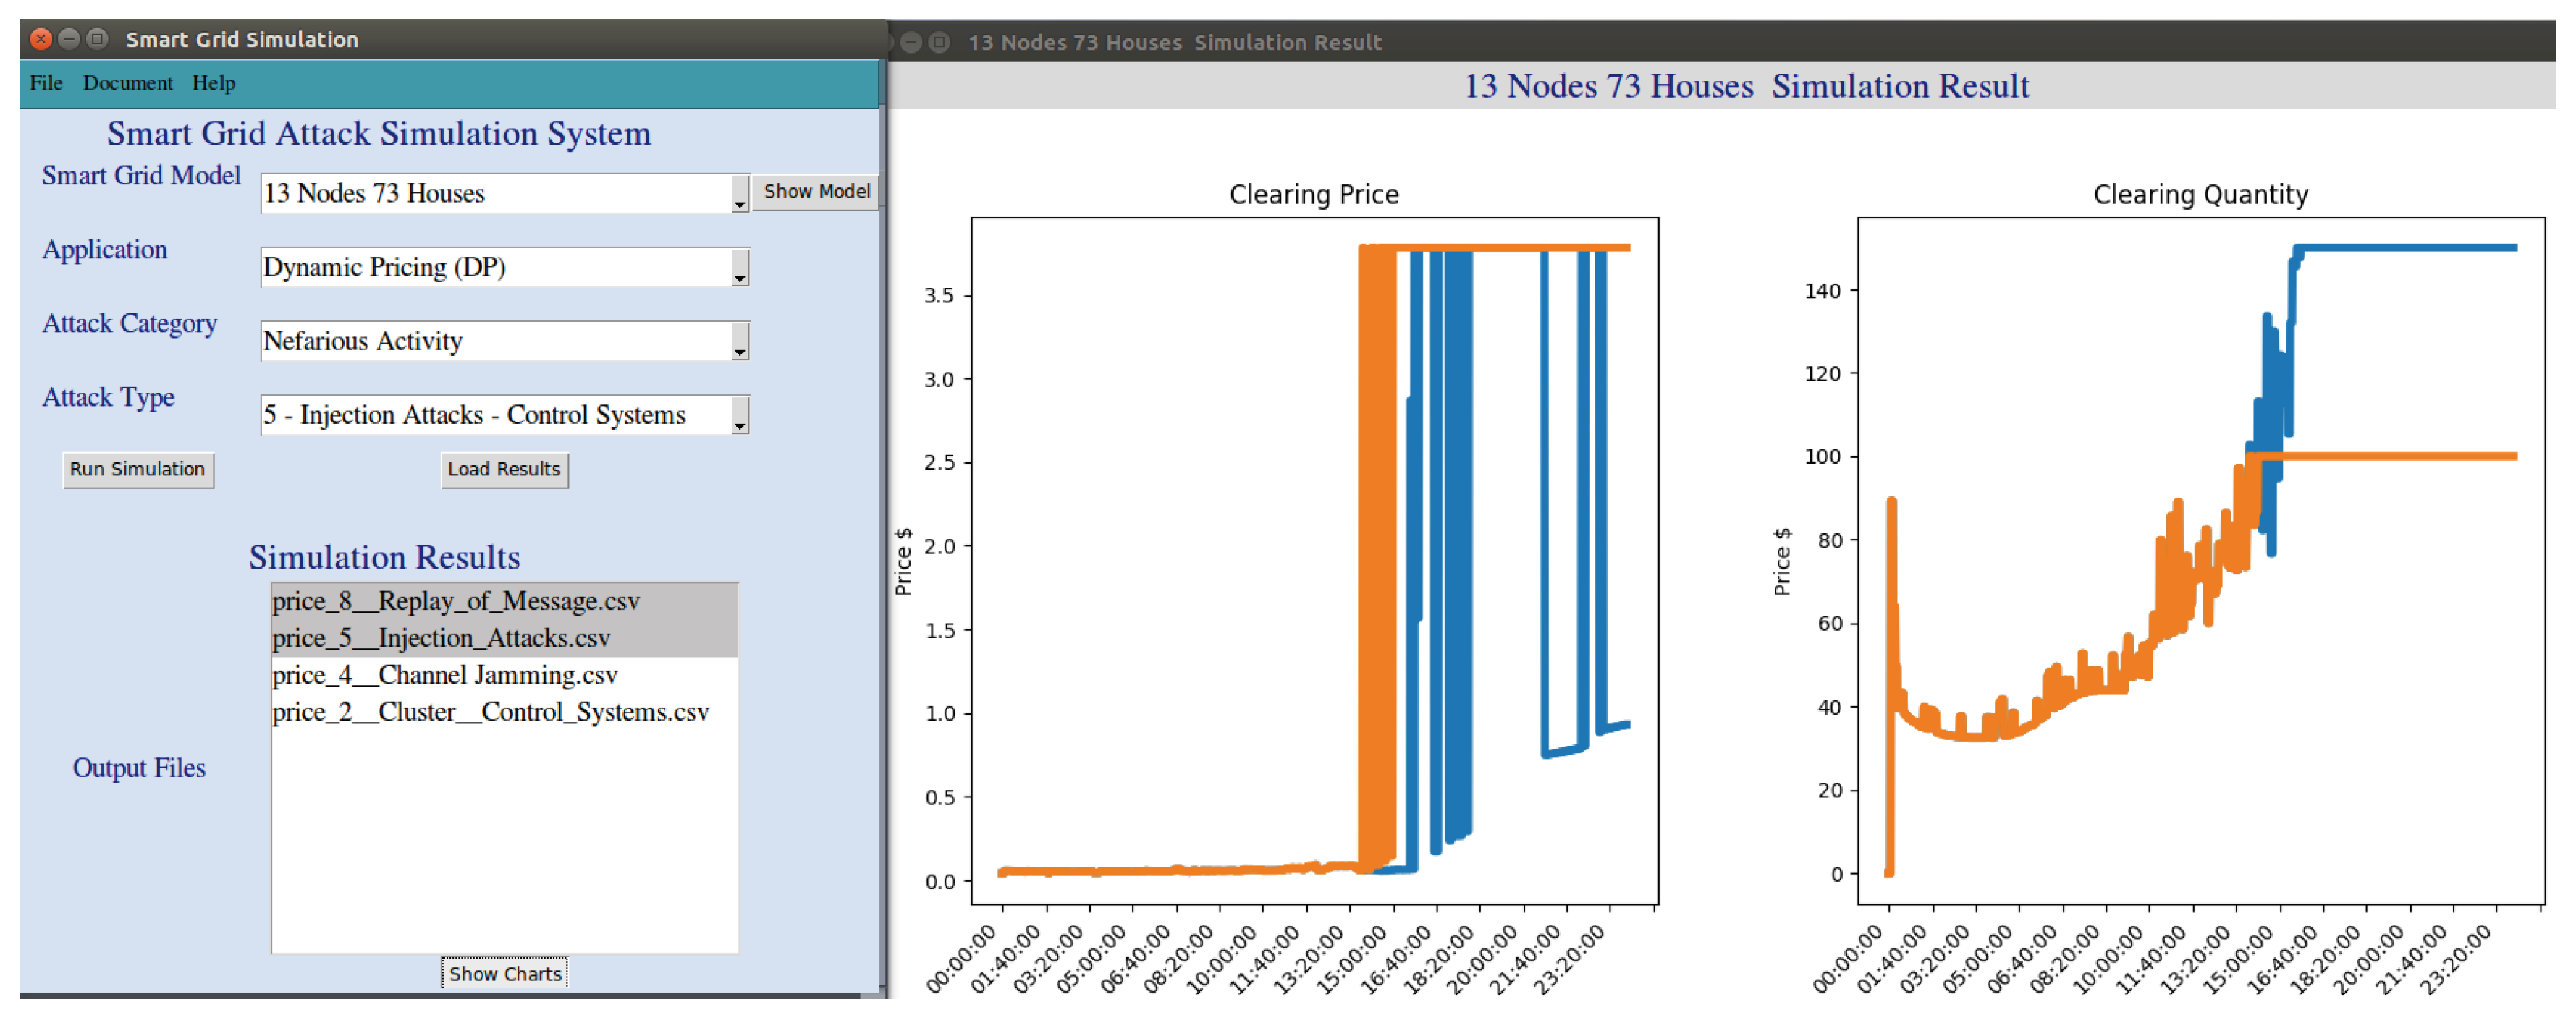
Task: Select price_8__Replay_of_Message.csv in output files
Action: coord(504,601)
